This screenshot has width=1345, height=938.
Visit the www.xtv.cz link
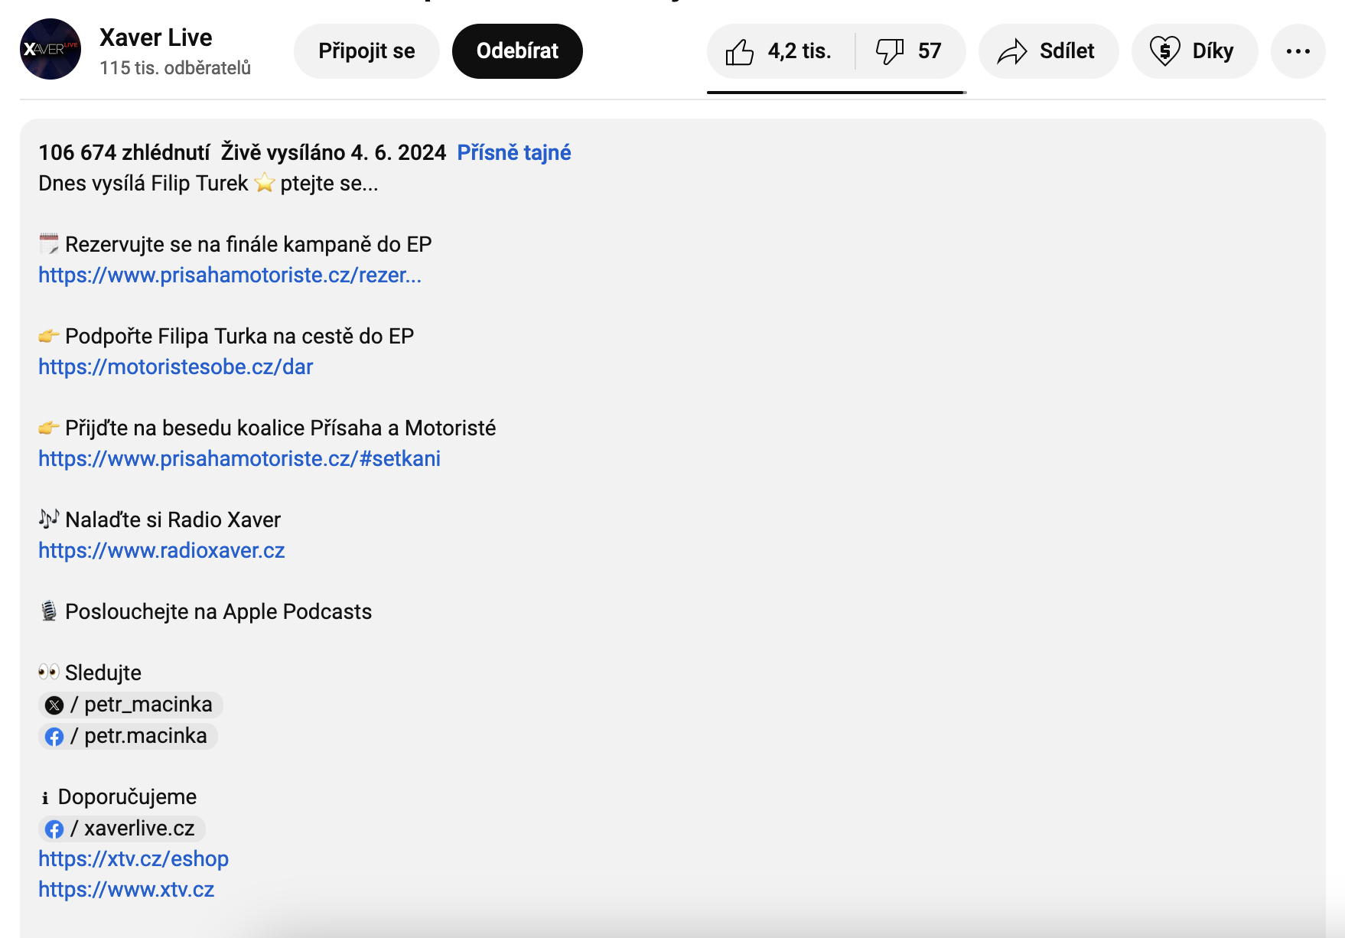click(x=126, y=890)
